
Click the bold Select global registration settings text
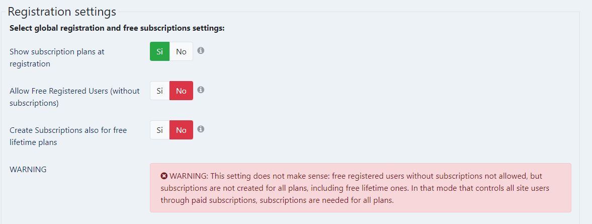click(117, 28)
